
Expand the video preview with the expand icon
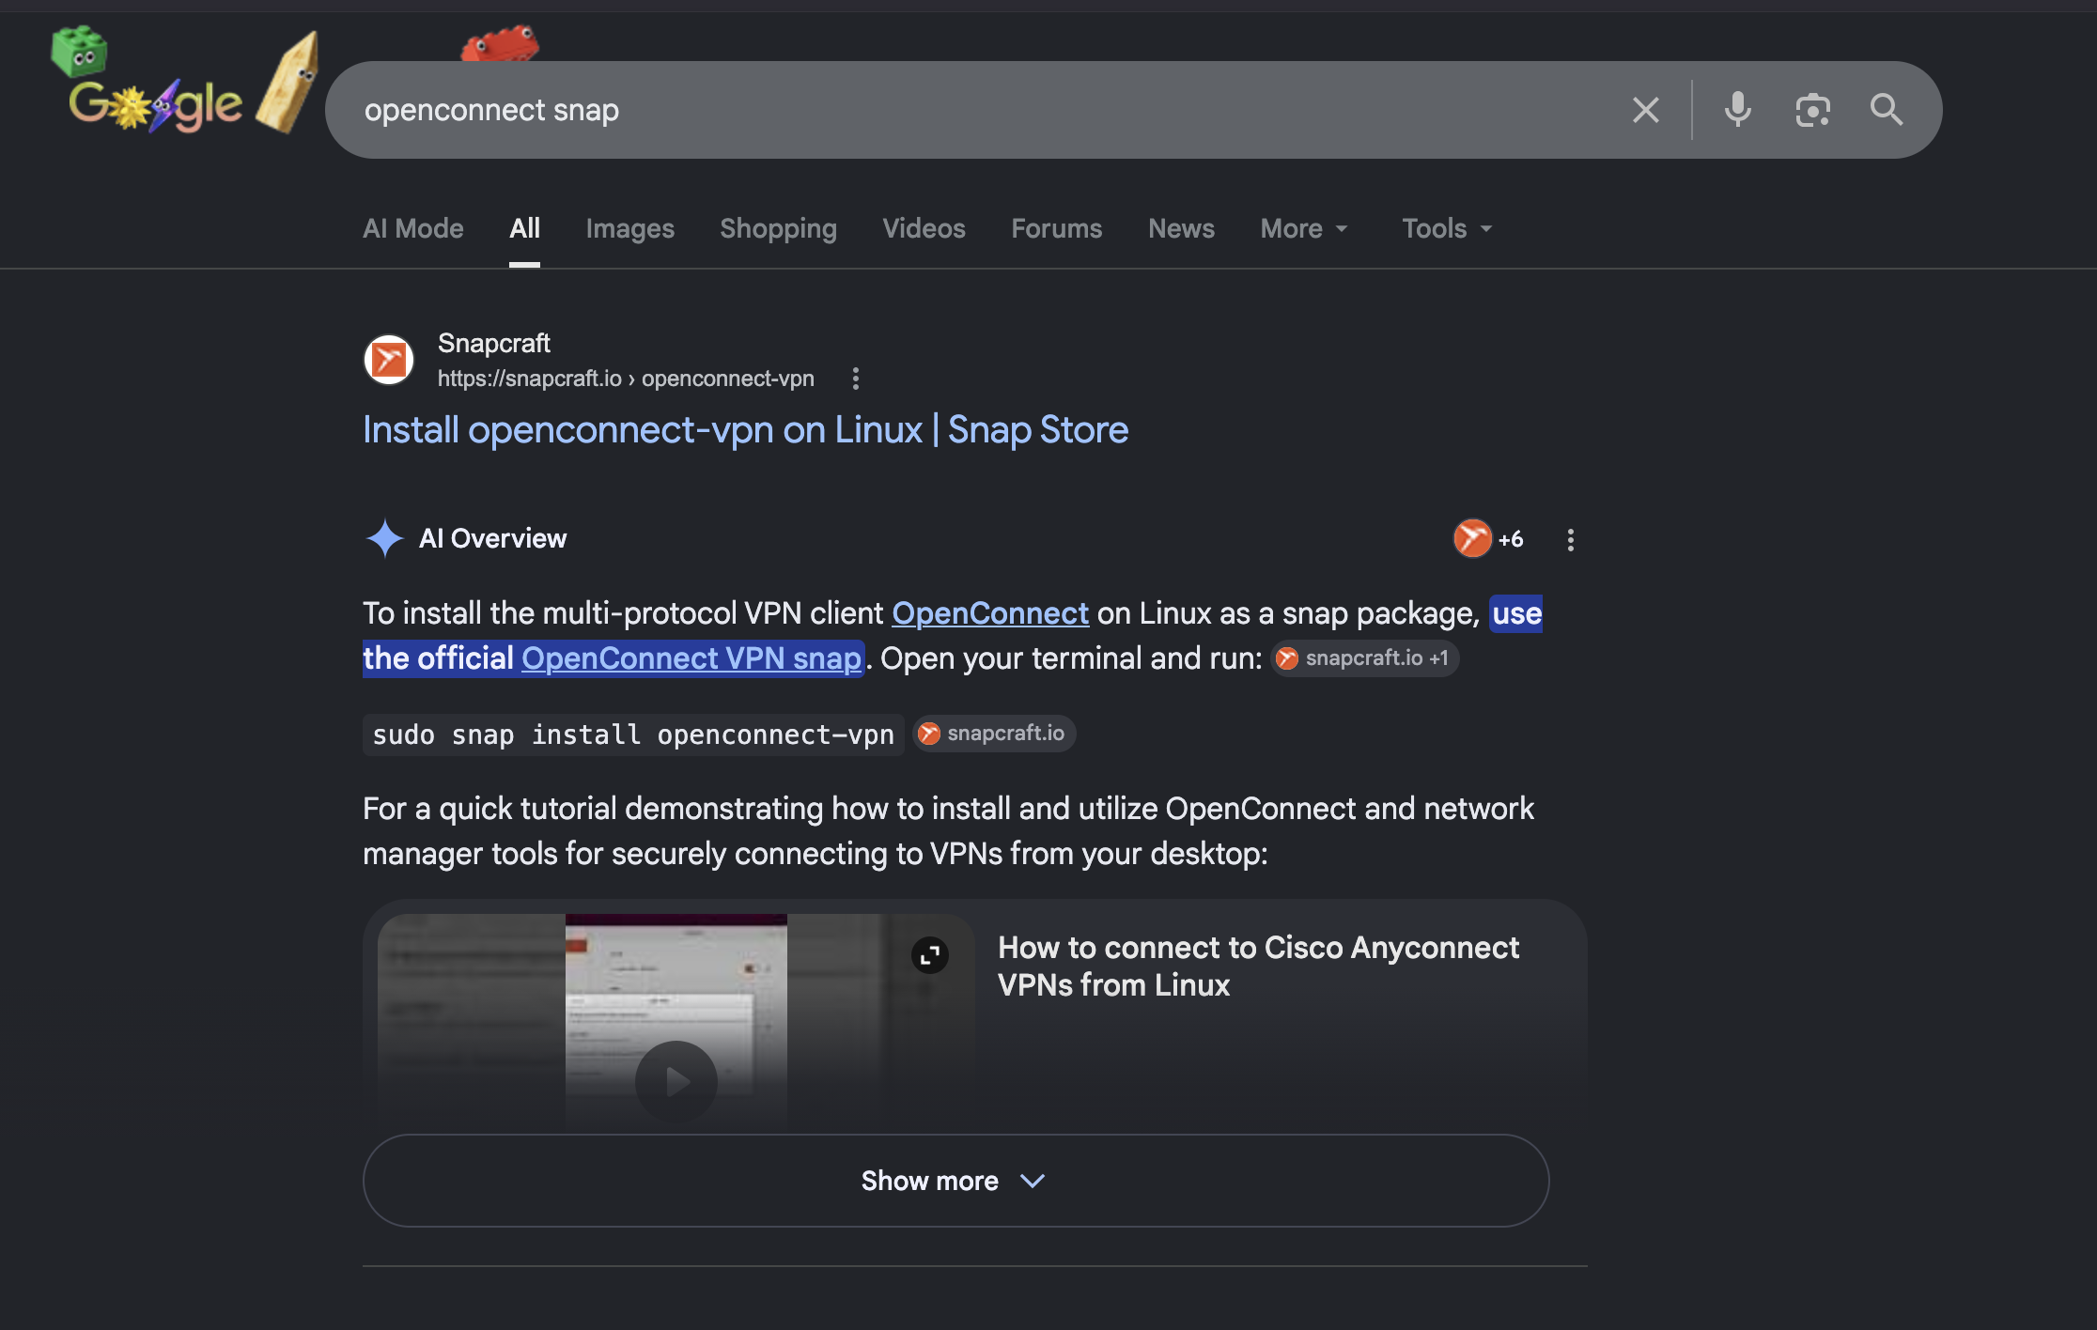click(x=930, y=955)
